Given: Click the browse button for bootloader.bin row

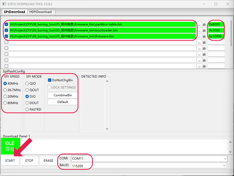Looking at the screenshot, I should (x=199, y=30).
